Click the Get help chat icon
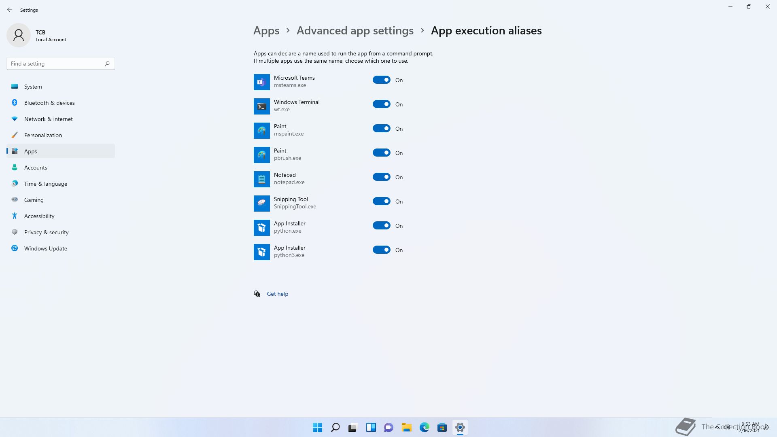The image size is (777, 437). [257, 294]
